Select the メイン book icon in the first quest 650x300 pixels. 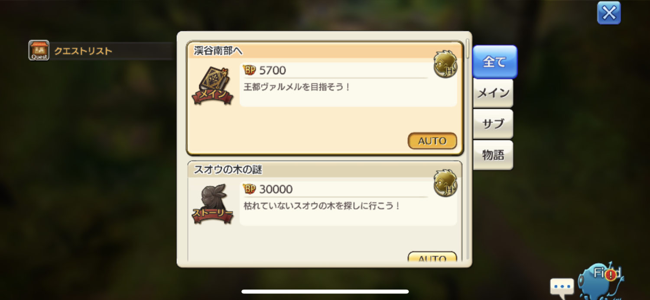212,85
